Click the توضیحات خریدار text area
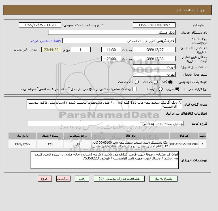 tap(104, 160)
